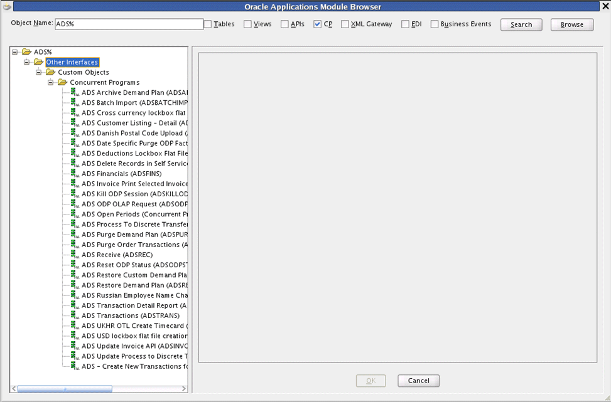The image size is (611, 402).
Task: Select ADS USD lockbox flat file creation
Action: coord(134,336)
